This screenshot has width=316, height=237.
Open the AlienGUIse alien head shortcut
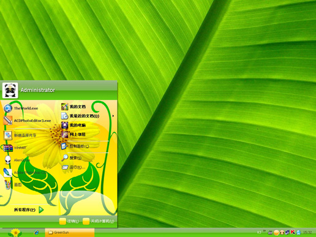[17, 160]
